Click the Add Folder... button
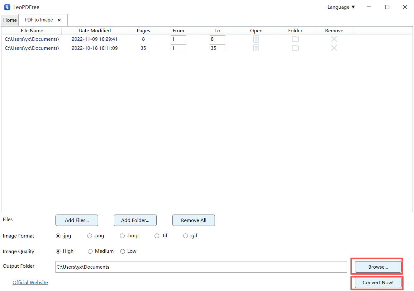The image size is (414, 291). click(x=135, y=220)
